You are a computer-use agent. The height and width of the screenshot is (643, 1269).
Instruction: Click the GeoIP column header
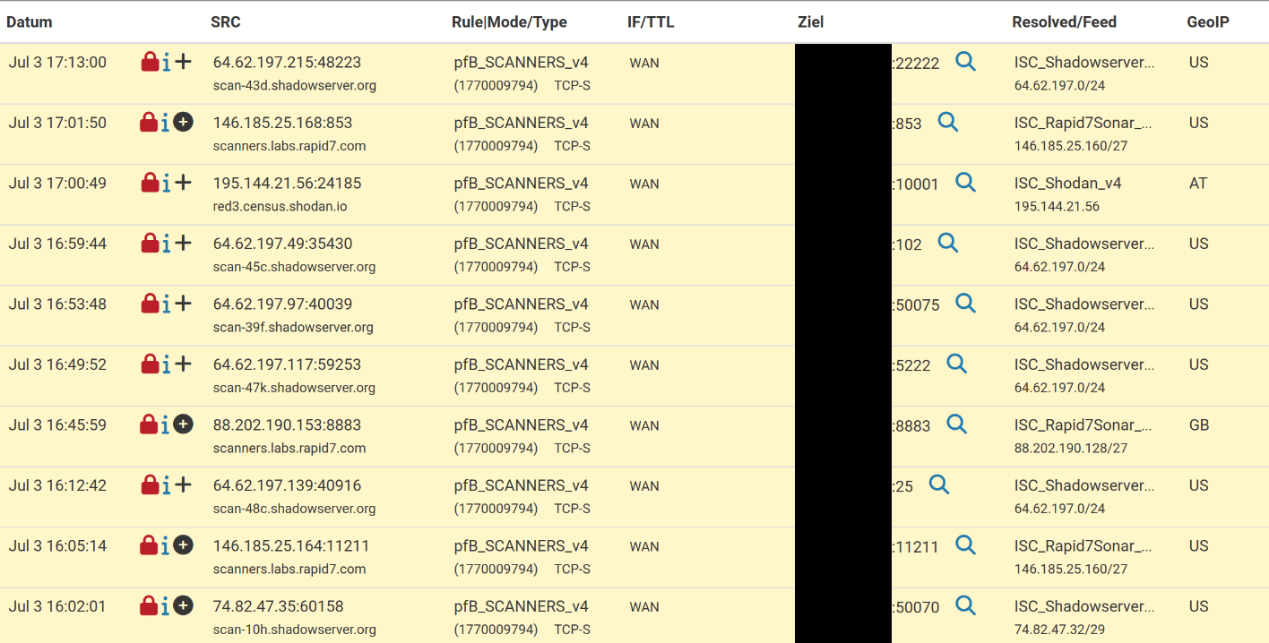(1208, 22)
